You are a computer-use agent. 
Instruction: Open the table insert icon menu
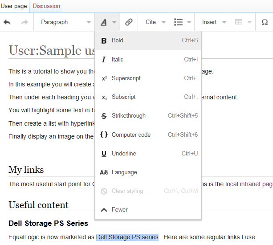pyautogui.click(x=243, y=22)
